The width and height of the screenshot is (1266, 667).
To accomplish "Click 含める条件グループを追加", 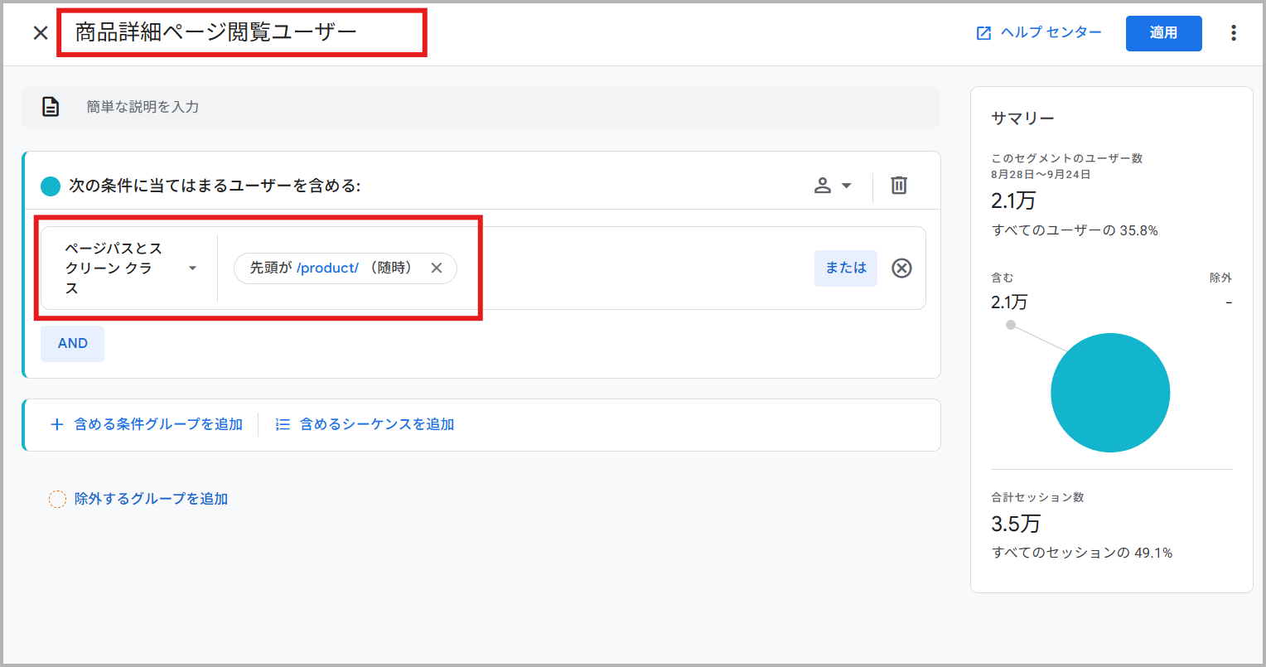I will click(x=147, y=424).
